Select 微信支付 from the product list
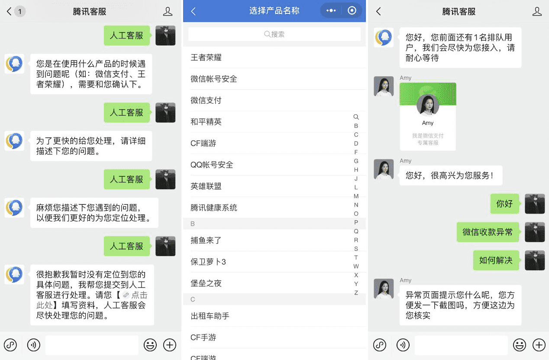Screen dimensions: 549x360 tap(274, 101)
